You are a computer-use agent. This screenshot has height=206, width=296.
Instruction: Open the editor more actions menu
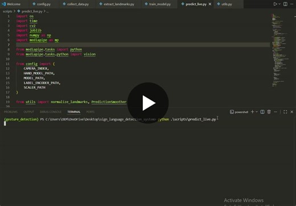point(292,4)
